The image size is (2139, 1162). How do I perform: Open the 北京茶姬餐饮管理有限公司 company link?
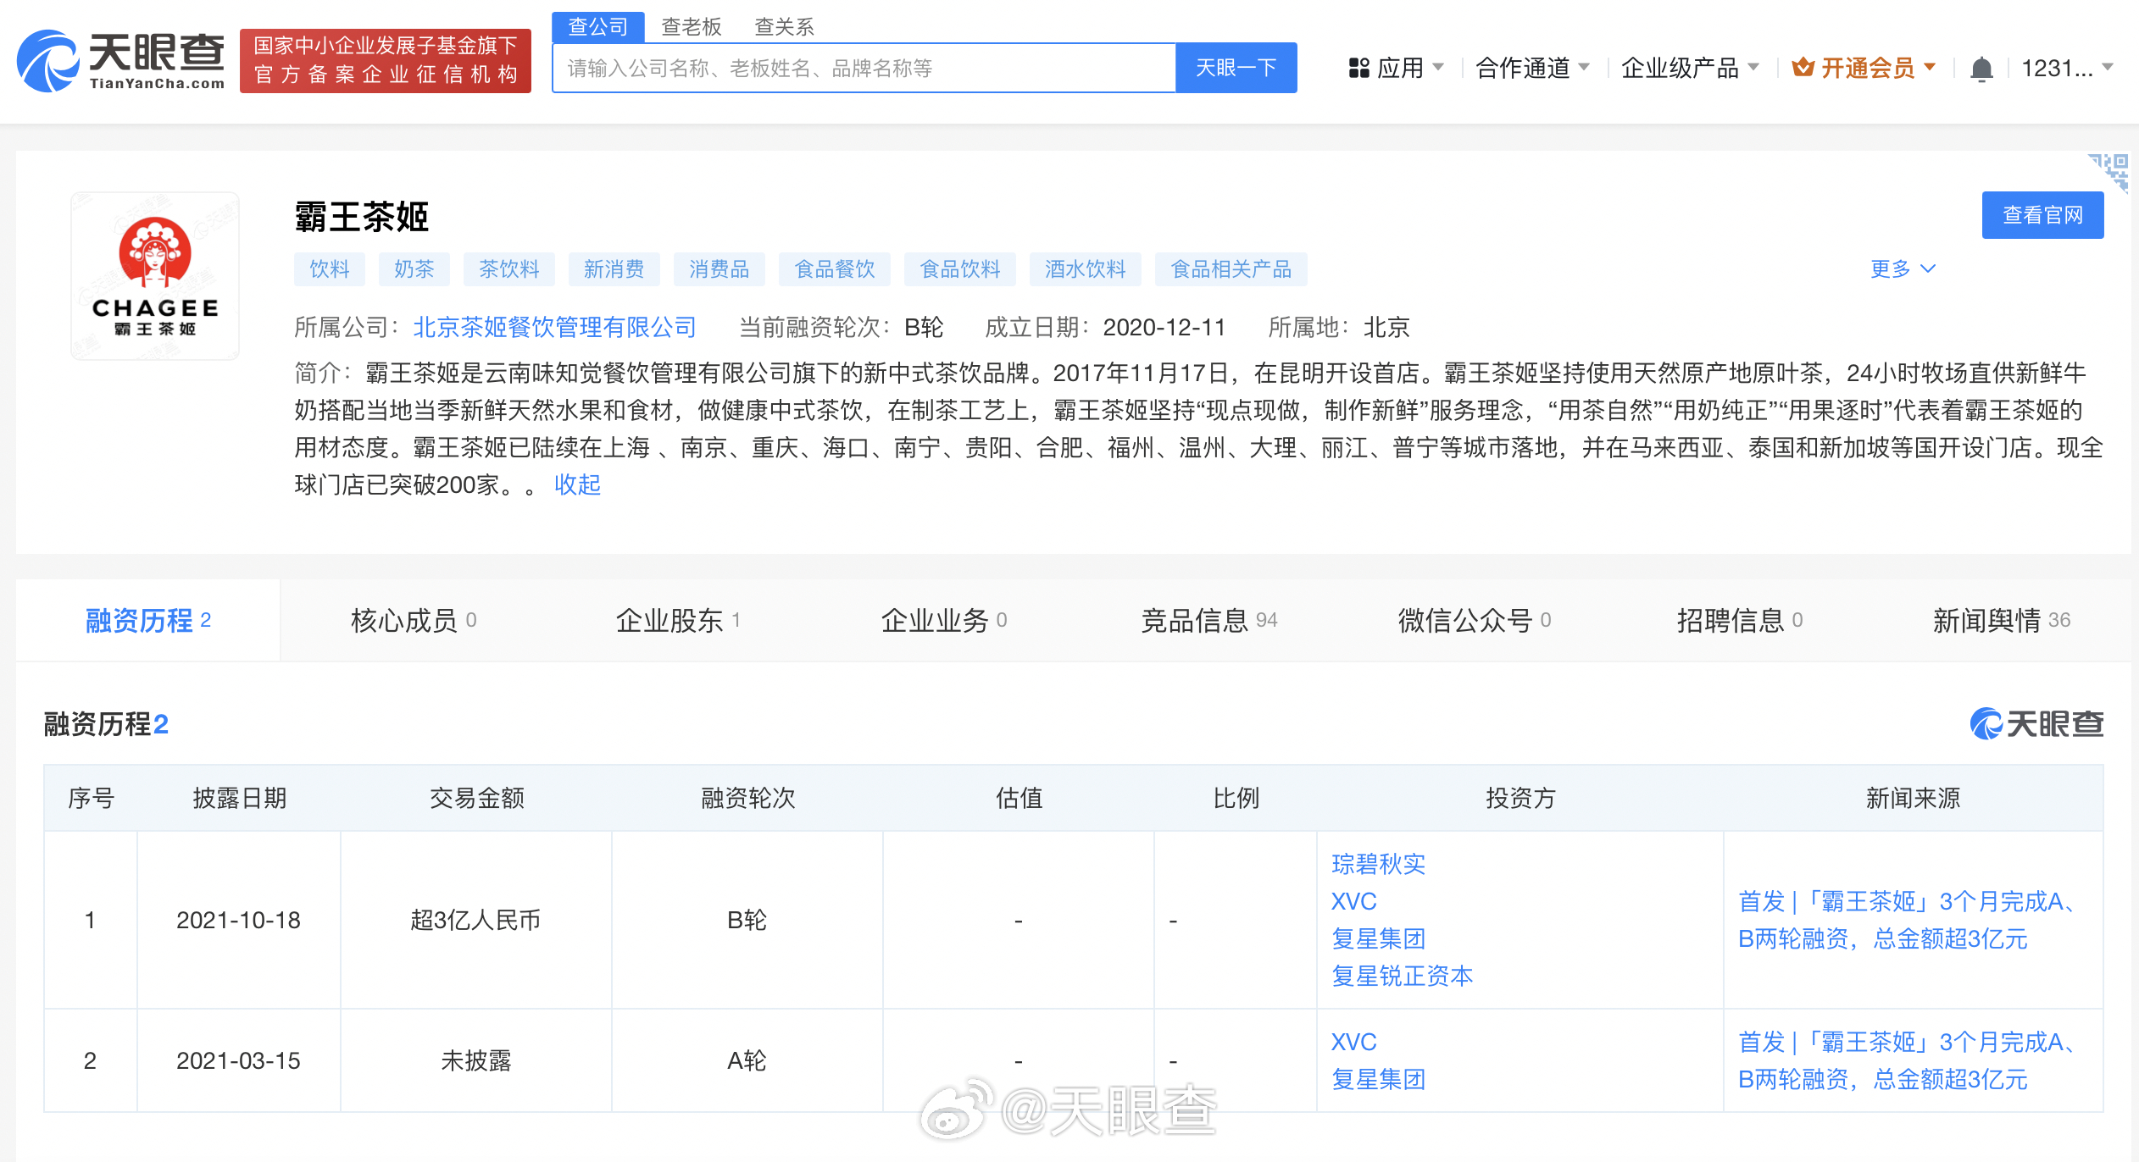click(x=554, y=327)
